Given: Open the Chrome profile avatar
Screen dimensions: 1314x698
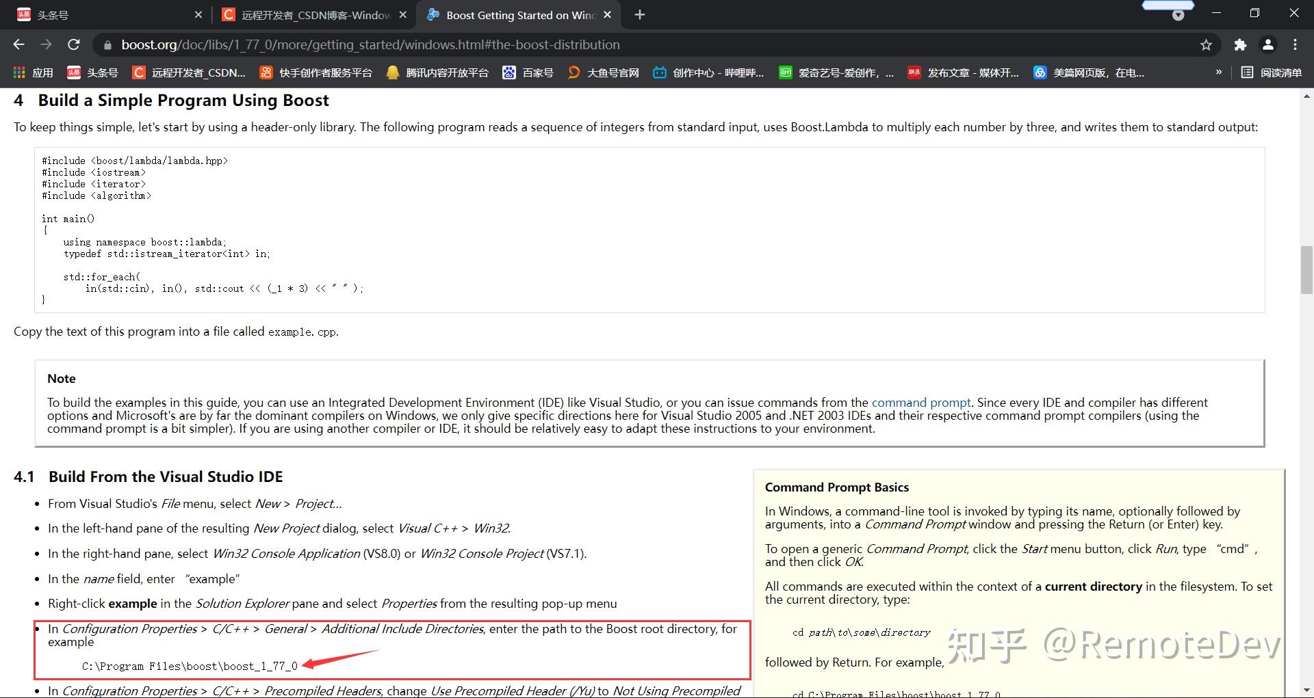Looking at the screenshot, I should coord(1267,44).
